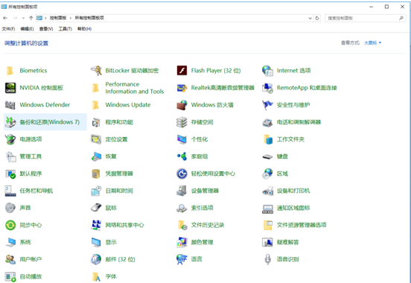Click the 所有控制面板项 breadcrumb segment
This screenshot has height=283, width=411.
tap(89, 18)
